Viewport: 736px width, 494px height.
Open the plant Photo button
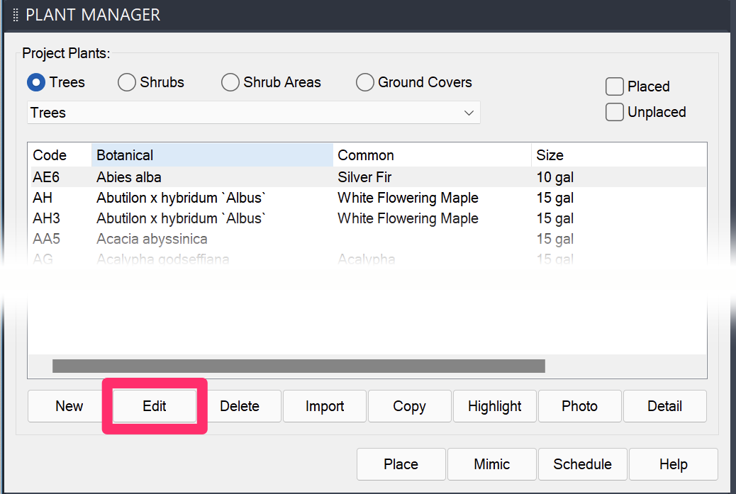(580, 406)
